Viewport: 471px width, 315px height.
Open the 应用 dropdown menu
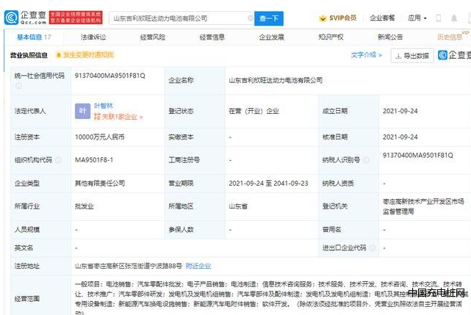[x=417, y=18]
